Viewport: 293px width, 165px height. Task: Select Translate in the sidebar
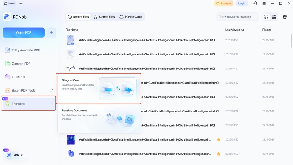(x=29, y=103)
